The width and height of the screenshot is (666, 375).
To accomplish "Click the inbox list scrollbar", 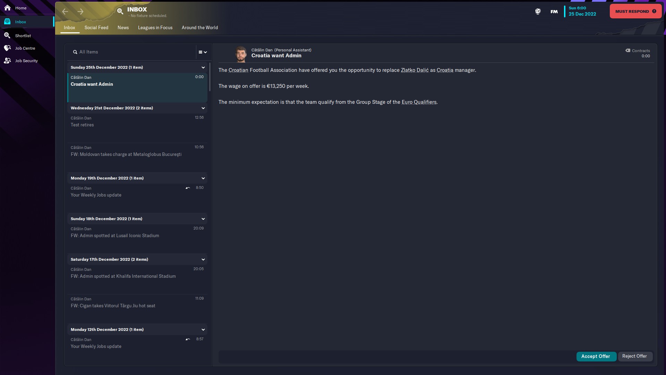I will coord(210,77).
